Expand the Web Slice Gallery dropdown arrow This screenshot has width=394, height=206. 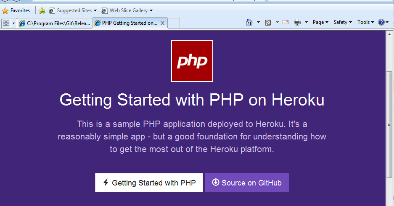151,10
